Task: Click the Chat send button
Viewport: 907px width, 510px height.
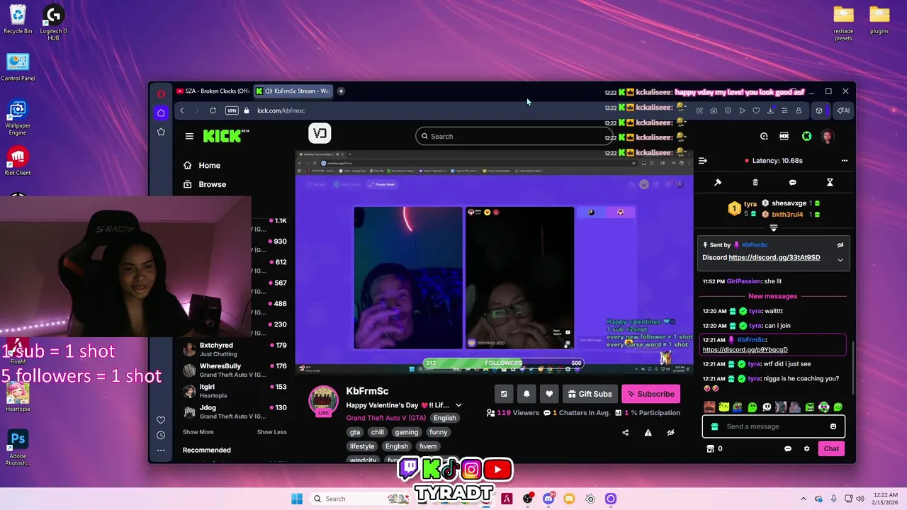Action: 831,448
